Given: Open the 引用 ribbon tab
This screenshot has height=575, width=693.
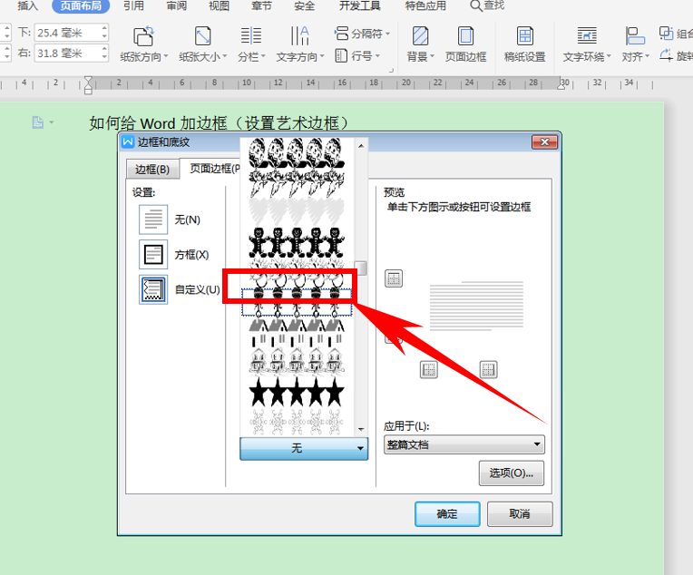Looking at the screenshot, I should tap(133, 5).
